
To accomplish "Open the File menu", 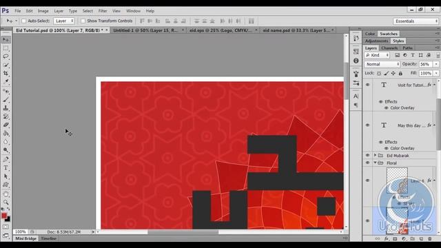I will pyautogui.click(x=18, y=11).
